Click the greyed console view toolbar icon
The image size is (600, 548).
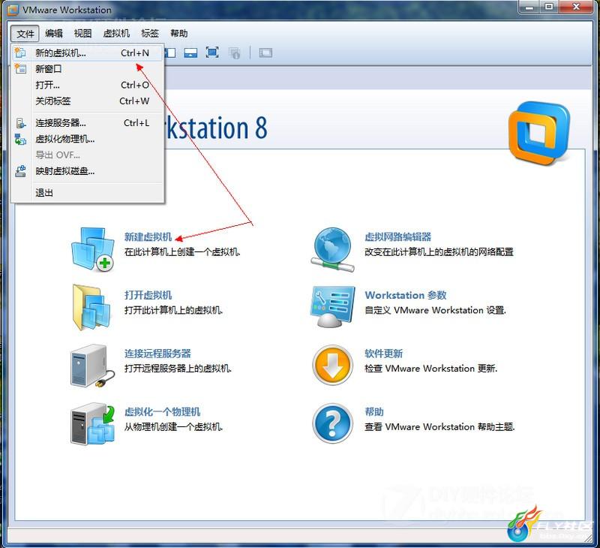point(265,53)
